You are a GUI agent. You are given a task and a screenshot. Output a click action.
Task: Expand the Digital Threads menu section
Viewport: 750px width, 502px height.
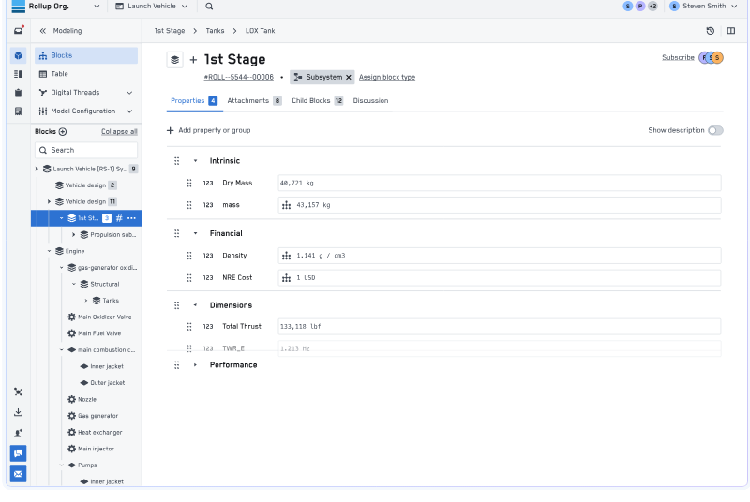point(129,93)
